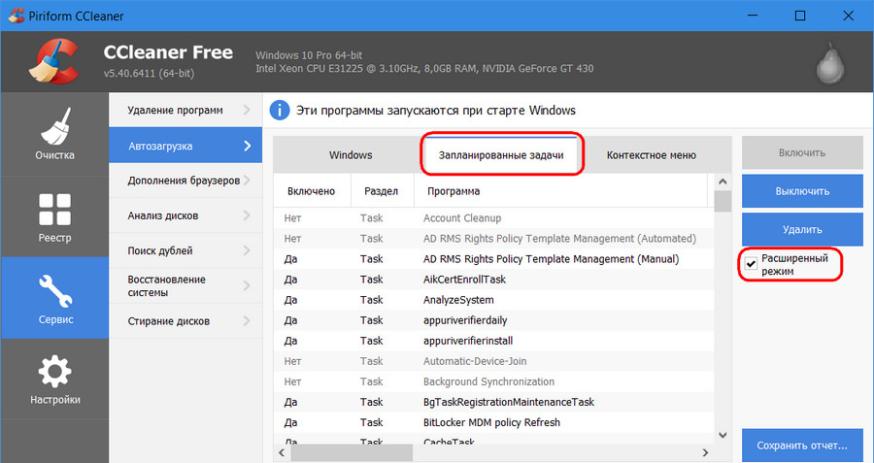This screenshot has height=463, width=874.
Task: Open Удаление программ menu item
Action: click(x=185, y=111)
